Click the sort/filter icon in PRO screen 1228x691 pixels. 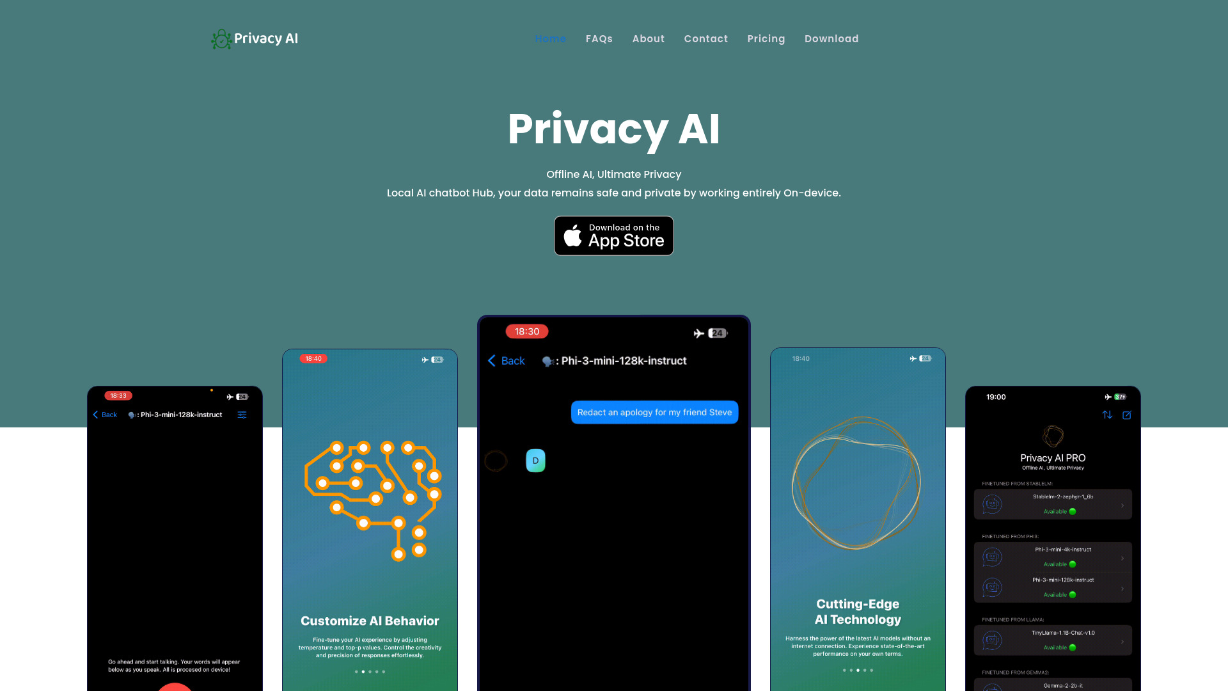[1107, 414]
